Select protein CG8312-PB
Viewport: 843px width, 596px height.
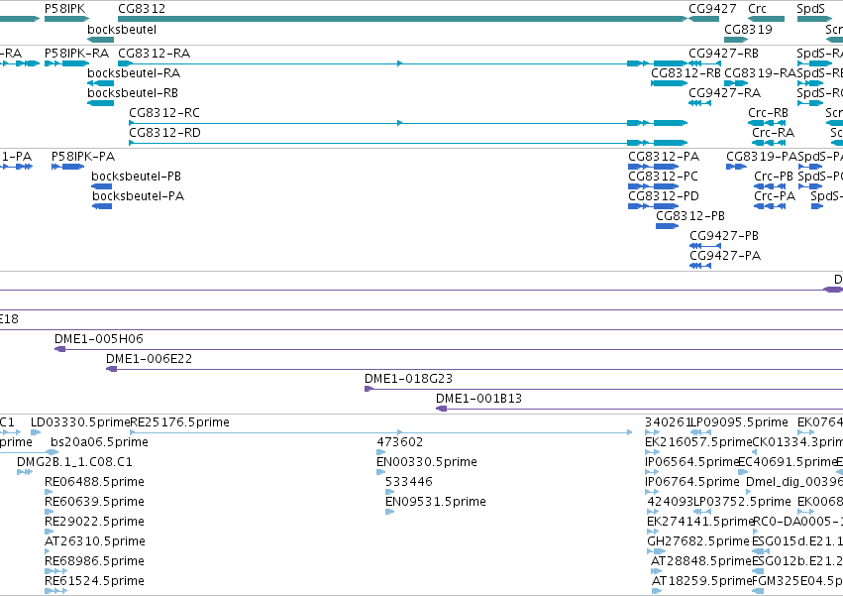(x=668, y=226)
